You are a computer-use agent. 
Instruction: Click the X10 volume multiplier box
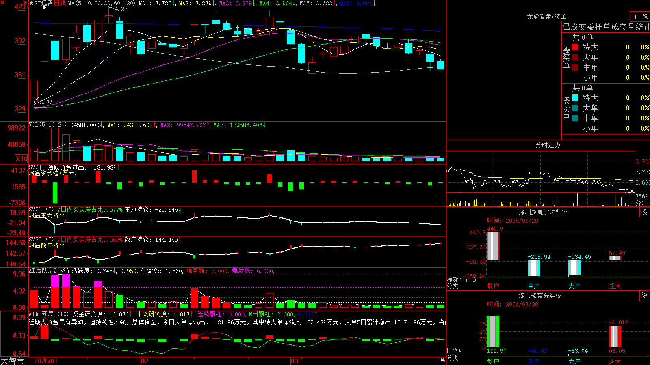click(x=22, y=159)
